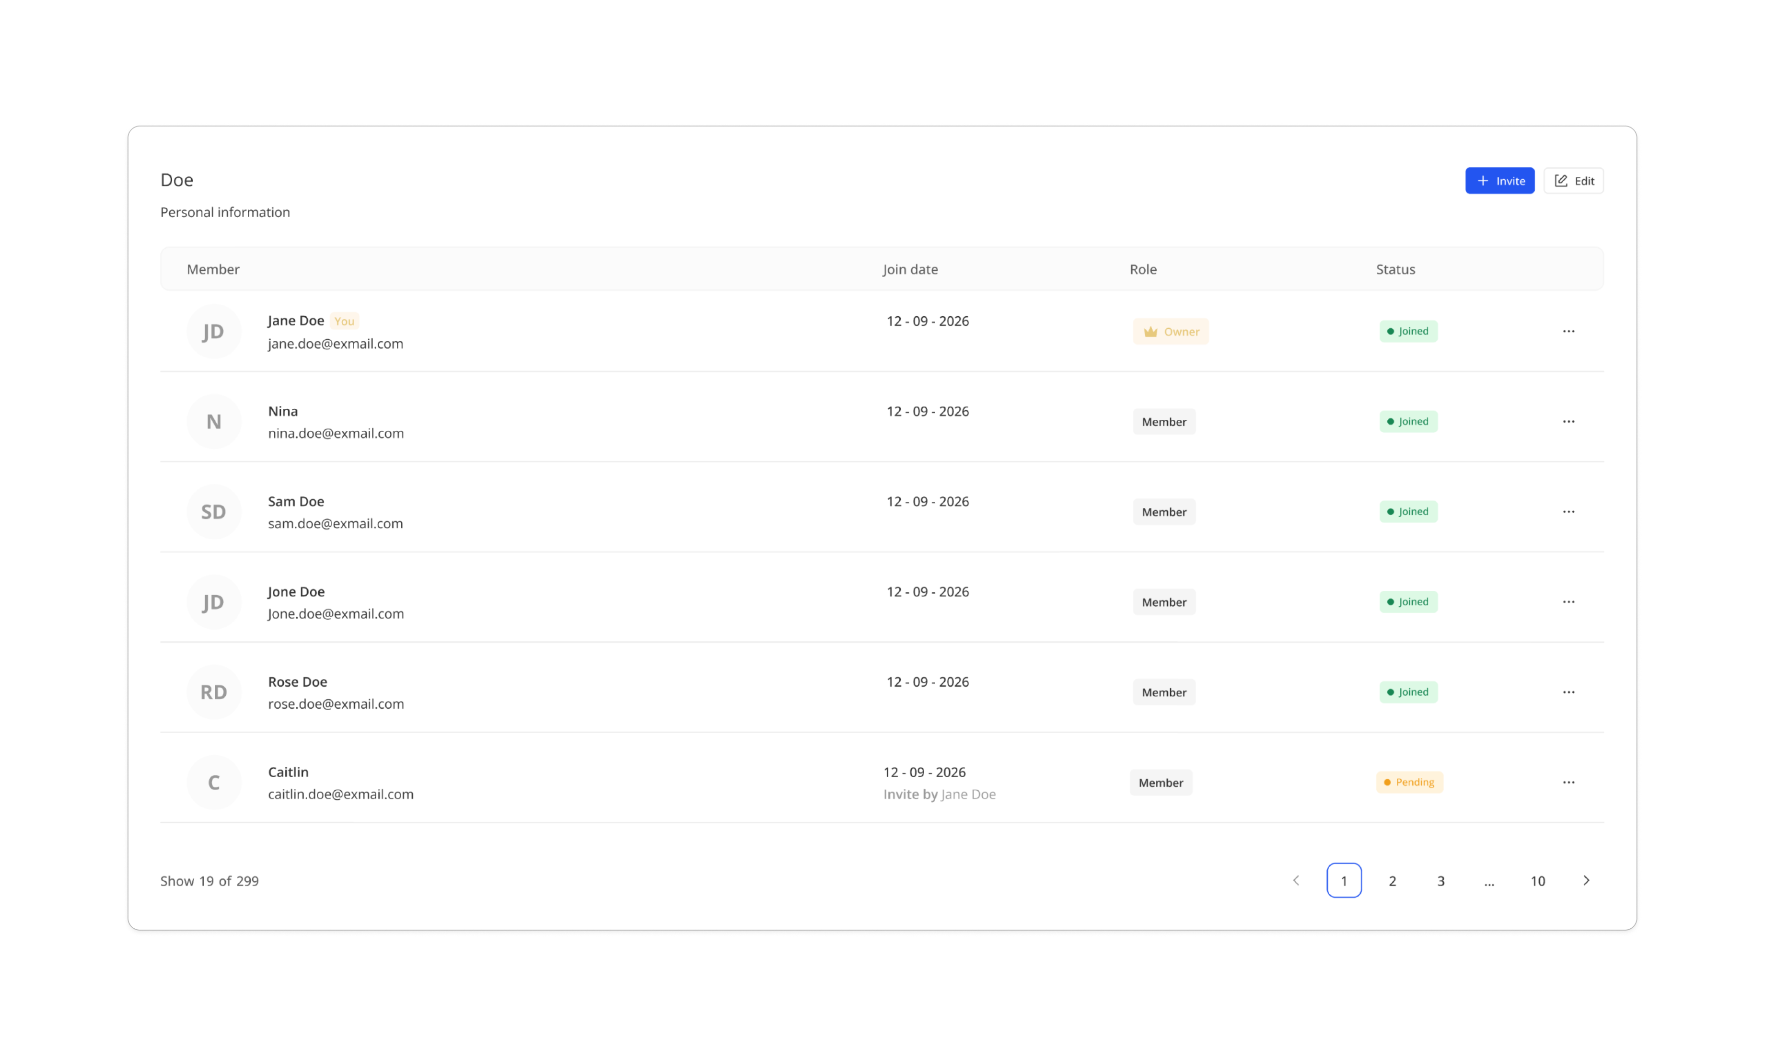Open more options for Jane Doe row
This screenshot has height=1060, width=1765.
coord(1568,331)
